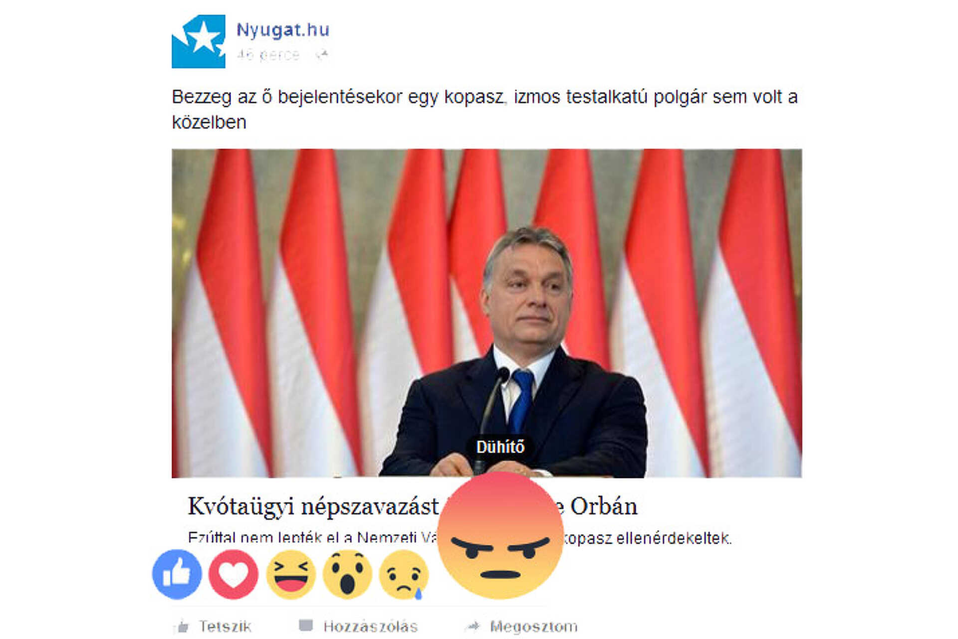Pick the laughing Haha reaction emoji

[x=291, y=574]
